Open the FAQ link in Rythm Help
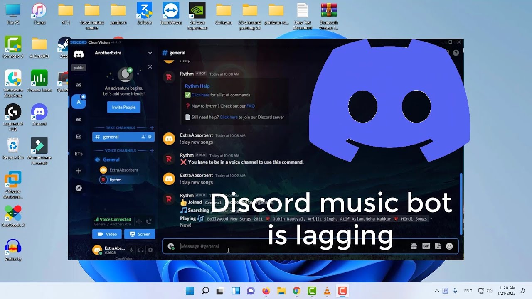This screenshot has width=532, height=299. 251,106
